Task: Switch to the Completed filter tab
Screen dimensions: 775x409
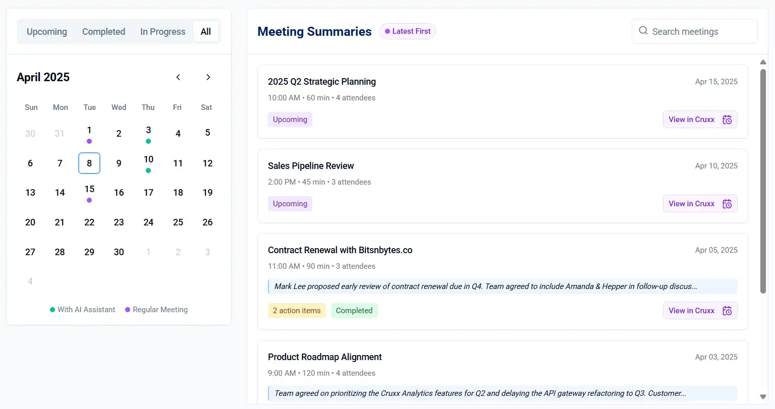Action: pos(103,32)
